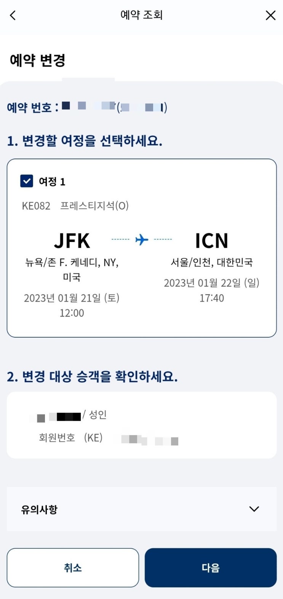This screenshot has height=599, width=283.
Task: Expand the 유의사항 chevron arrow
Action: [254, 509]
